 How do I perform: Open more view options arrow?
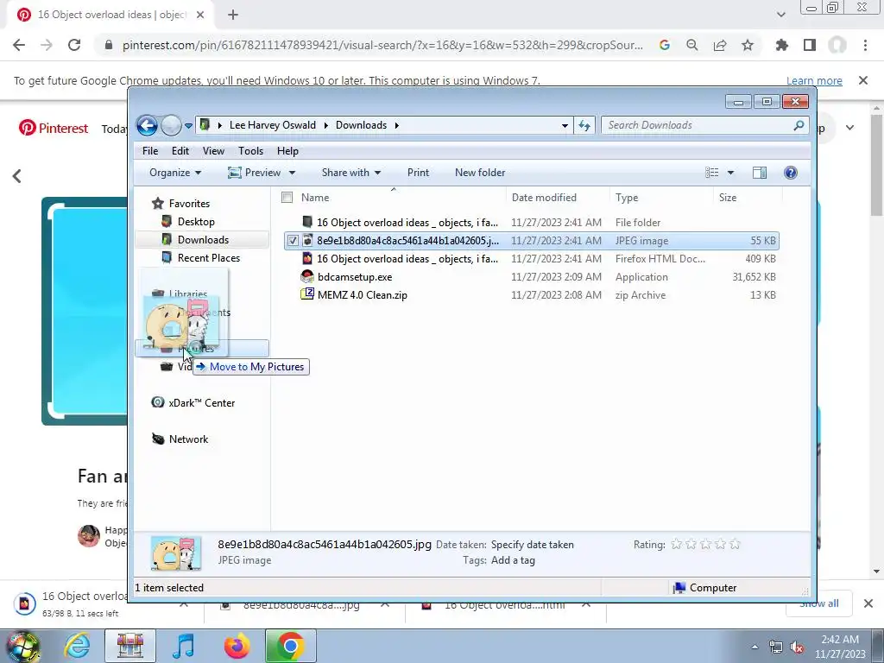730,173
